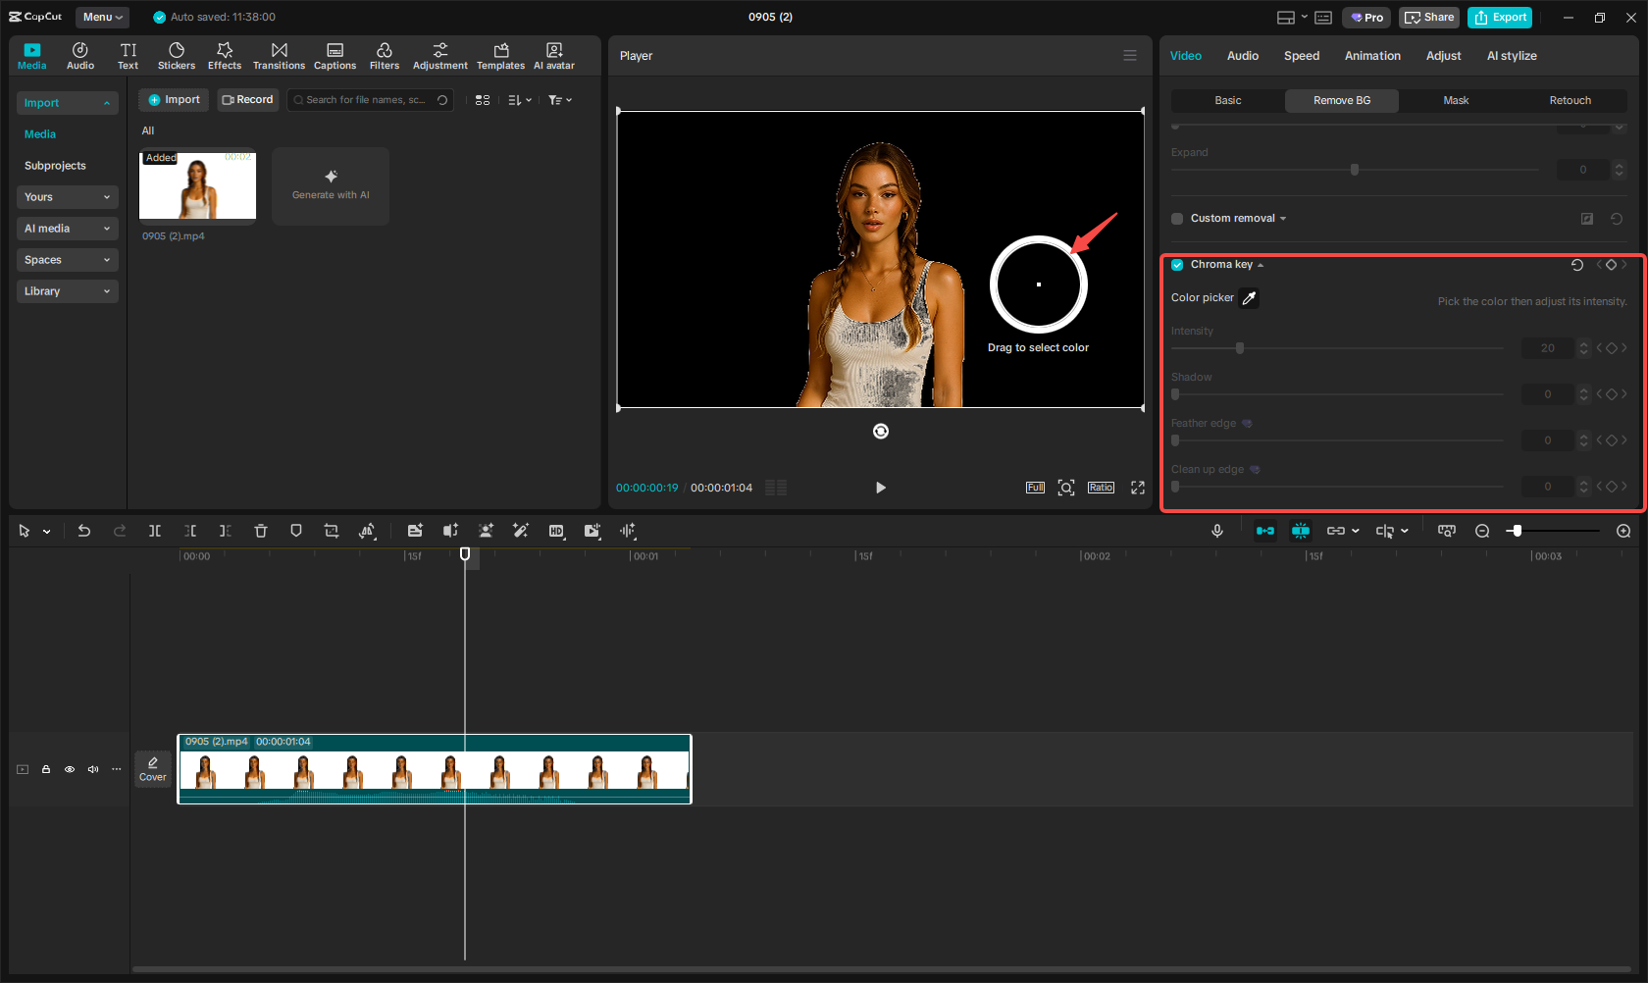Click the Export button
Viewport: 1648px width, 983px height.
click(x=1500, y=18)
